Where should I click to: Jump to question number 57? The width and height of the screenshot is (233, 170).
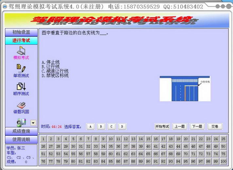point(88,154)
